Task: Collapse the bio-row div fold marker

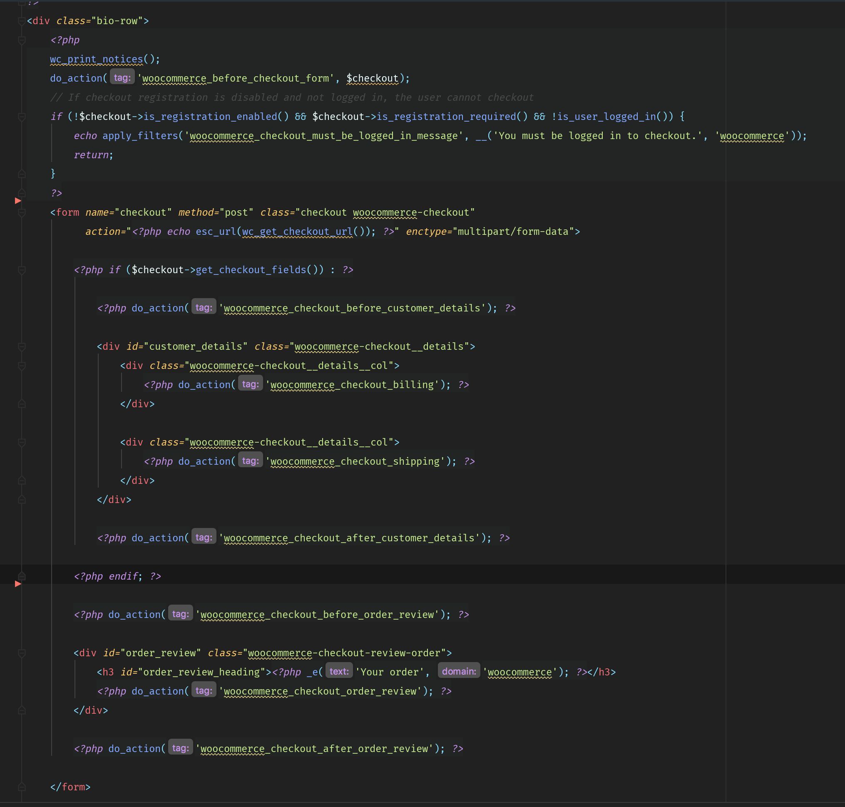Action: (x=22, y=21)
